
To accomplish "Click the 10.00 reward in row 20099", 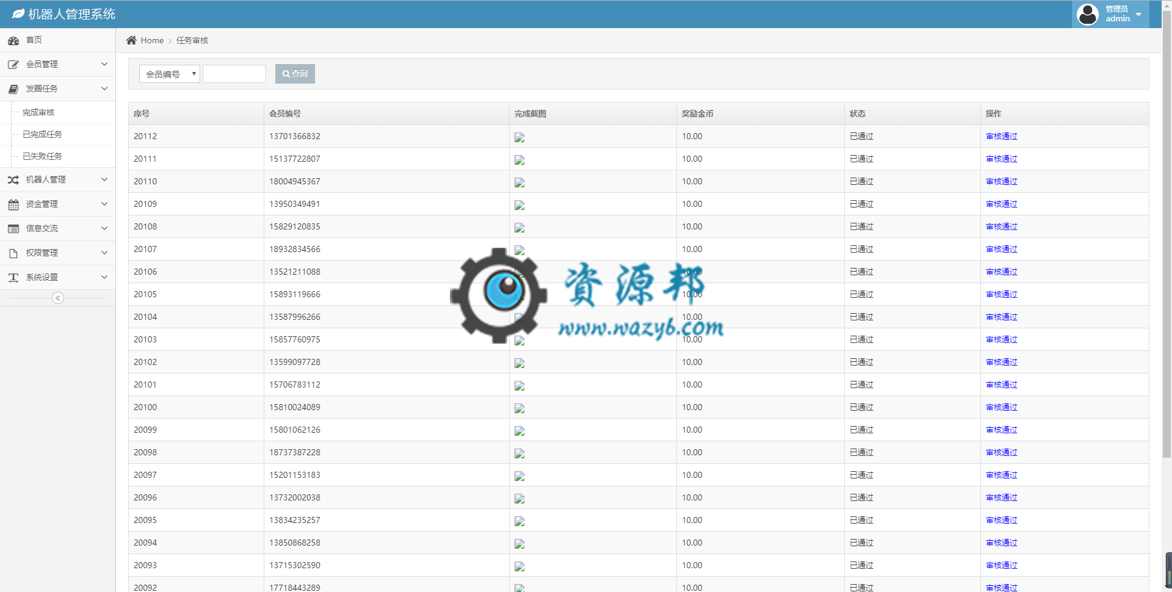I will click(x=692, y=430).
